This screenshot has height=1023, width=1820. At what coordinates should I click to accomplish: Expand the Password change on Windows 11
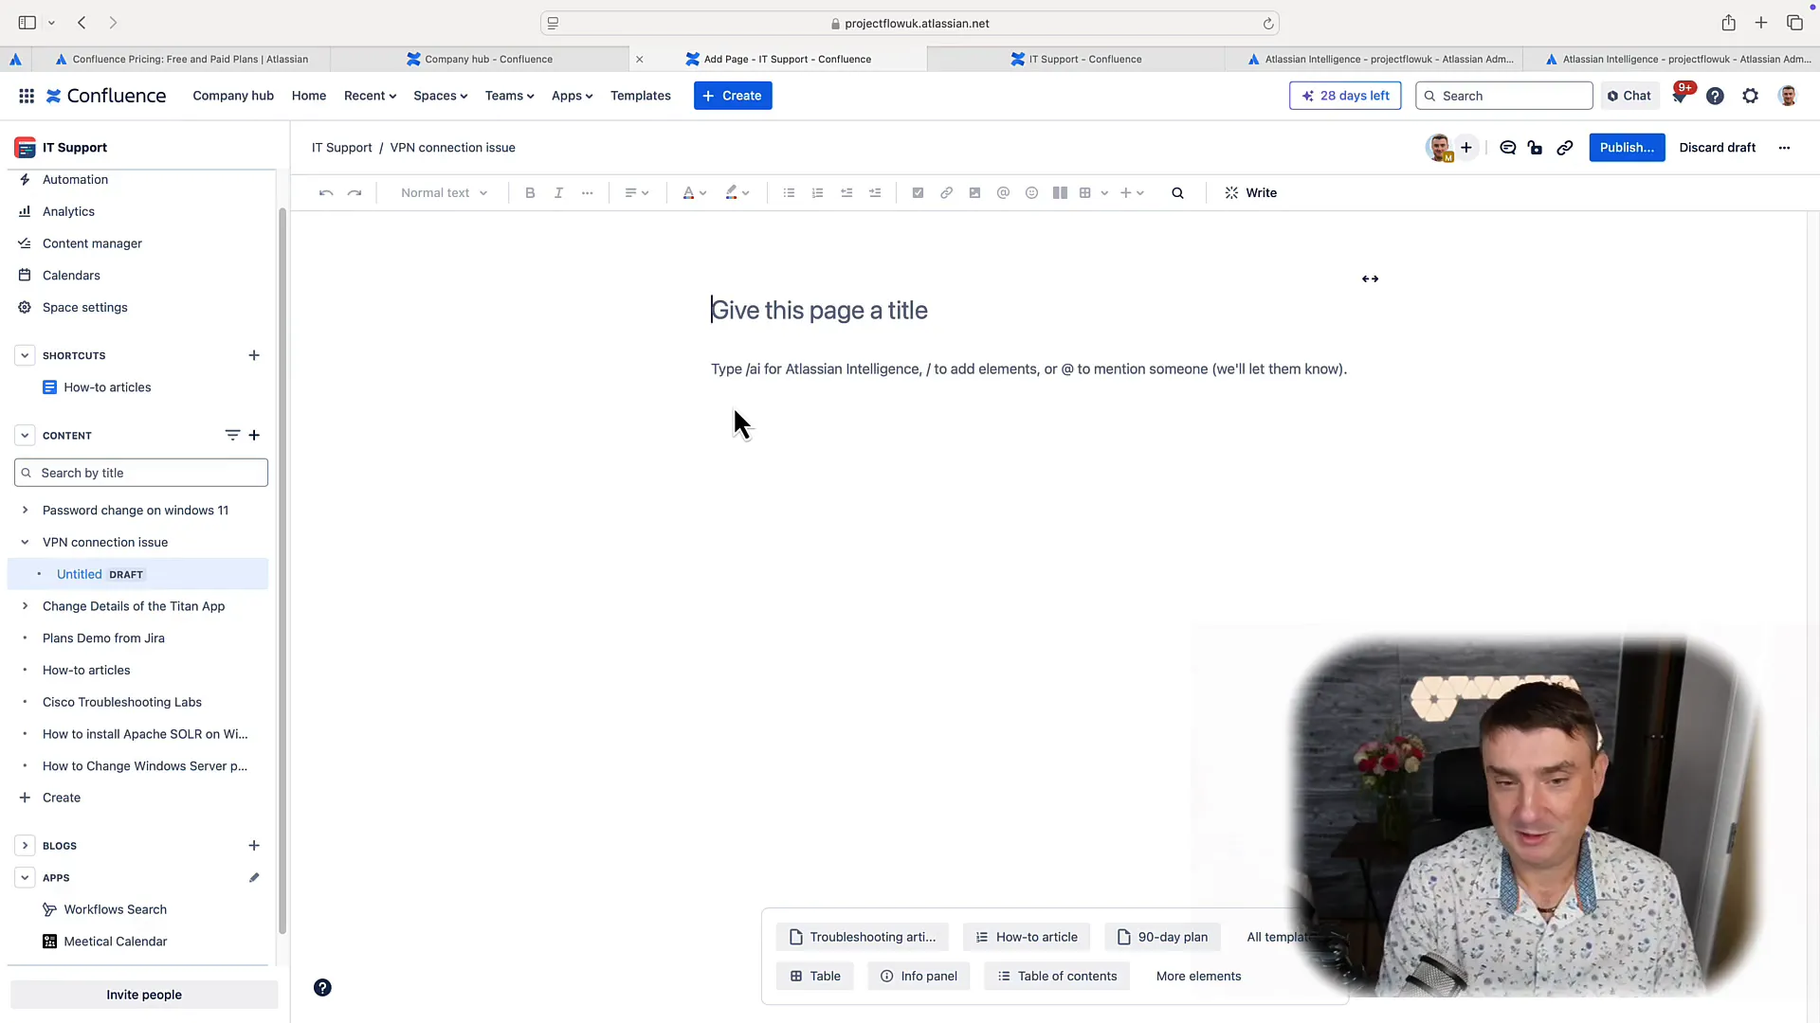pyautogui.click(x=25, y=510)
